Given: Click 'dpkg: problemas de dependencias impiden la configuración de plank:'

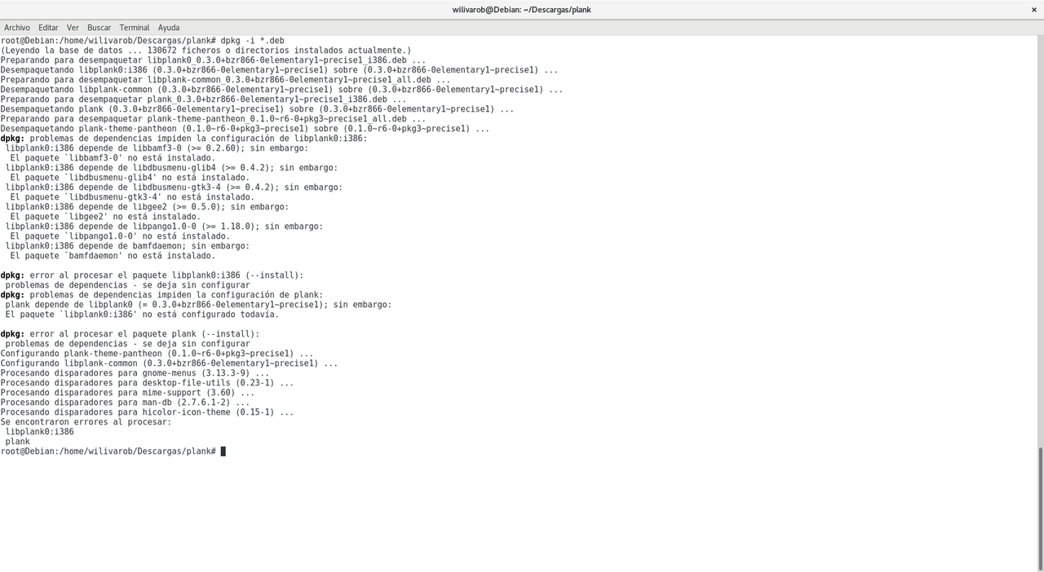Looking at the screenshot, I should [162, 295].
